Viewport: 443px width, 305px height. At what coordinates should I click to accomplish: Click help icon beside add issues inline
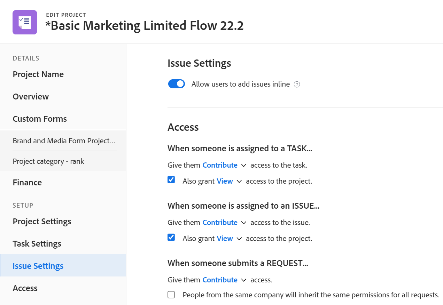pyautogui.click(x=297, y=84)
